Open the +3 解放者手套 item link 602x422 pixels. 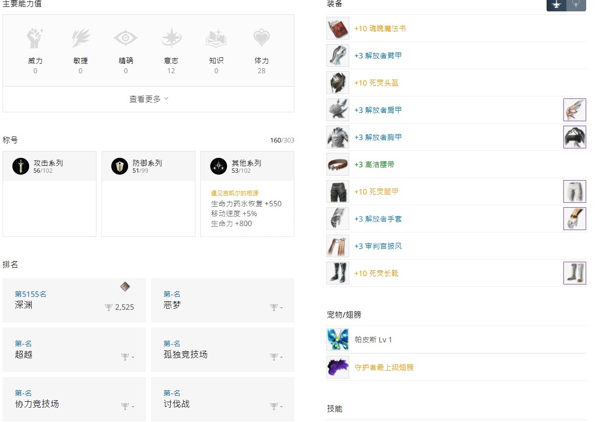point(378,219)
